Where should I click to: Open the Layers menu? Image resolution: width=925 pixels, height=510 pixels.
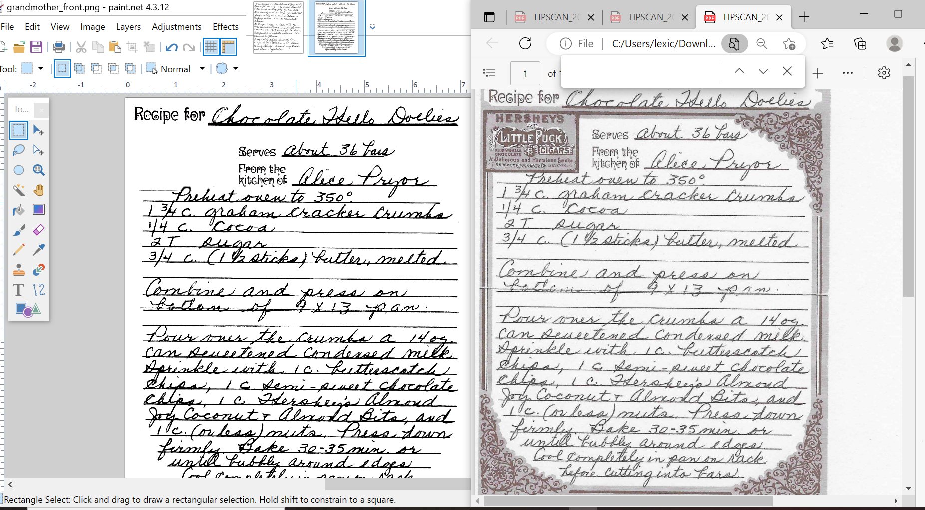(128, 27)
